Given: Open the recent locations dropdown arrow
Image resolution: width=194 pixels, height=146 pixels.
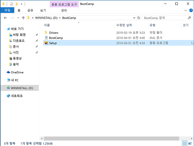Looking at the screenshot, I should 18,18.
